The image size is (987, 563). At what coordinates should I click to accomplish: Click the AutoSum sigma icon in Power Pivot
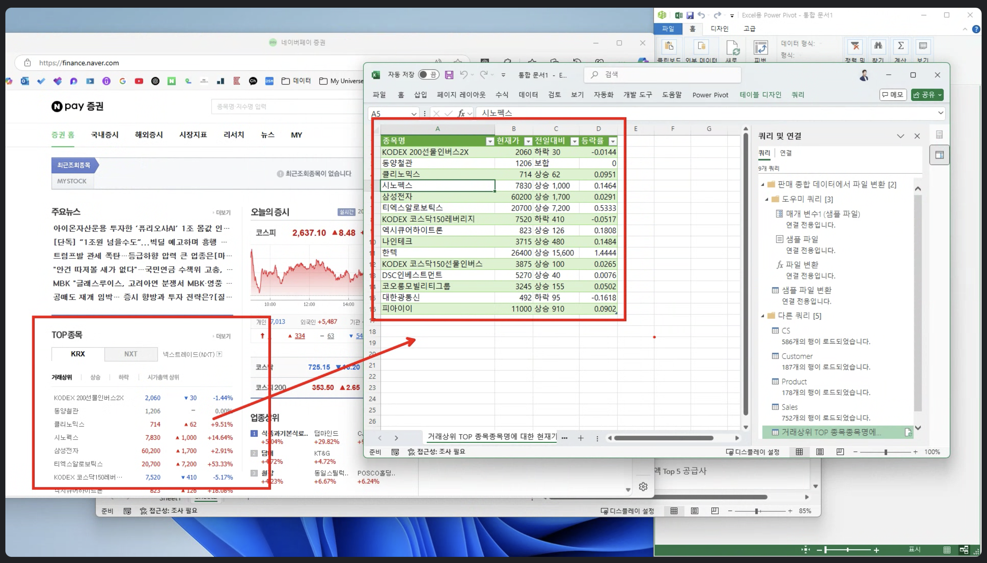tap(900, 46)
